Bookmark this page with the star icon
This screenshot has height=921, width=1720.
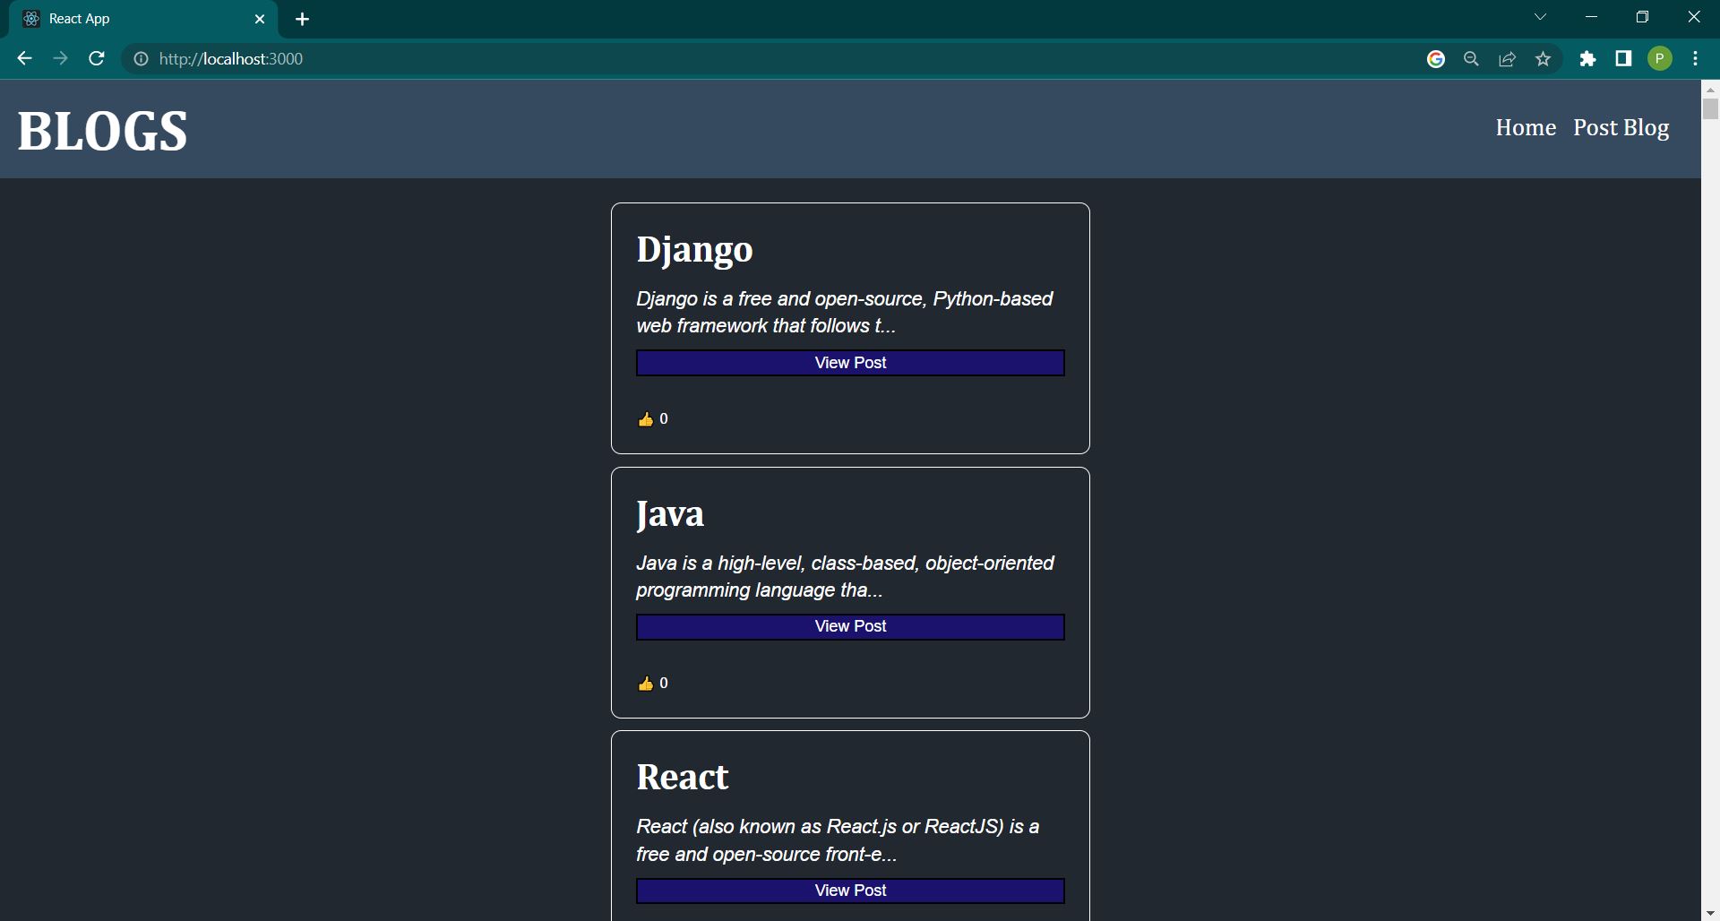[1543, 58]
